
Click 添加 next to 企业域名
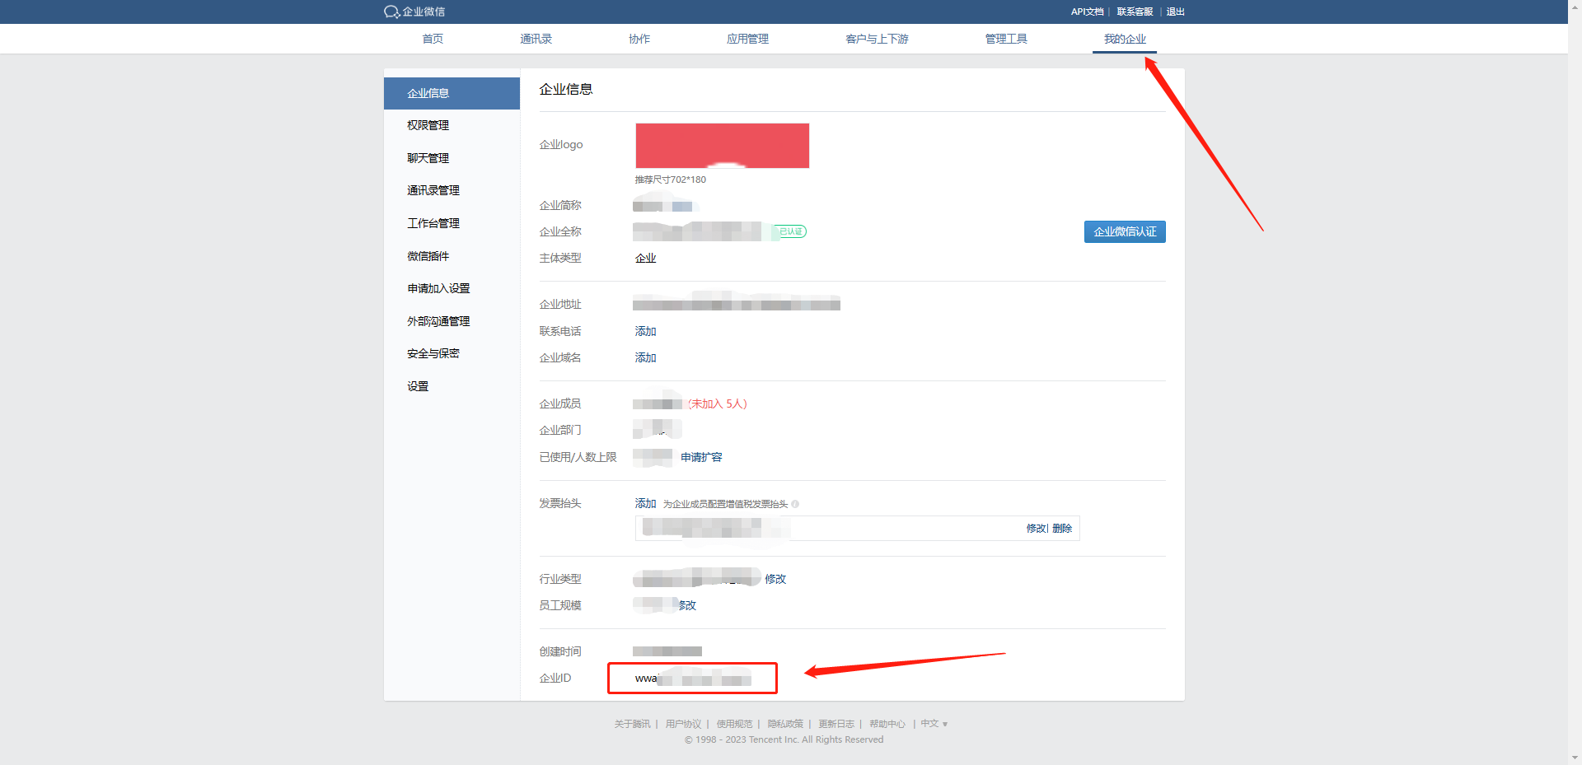(645, 357)
